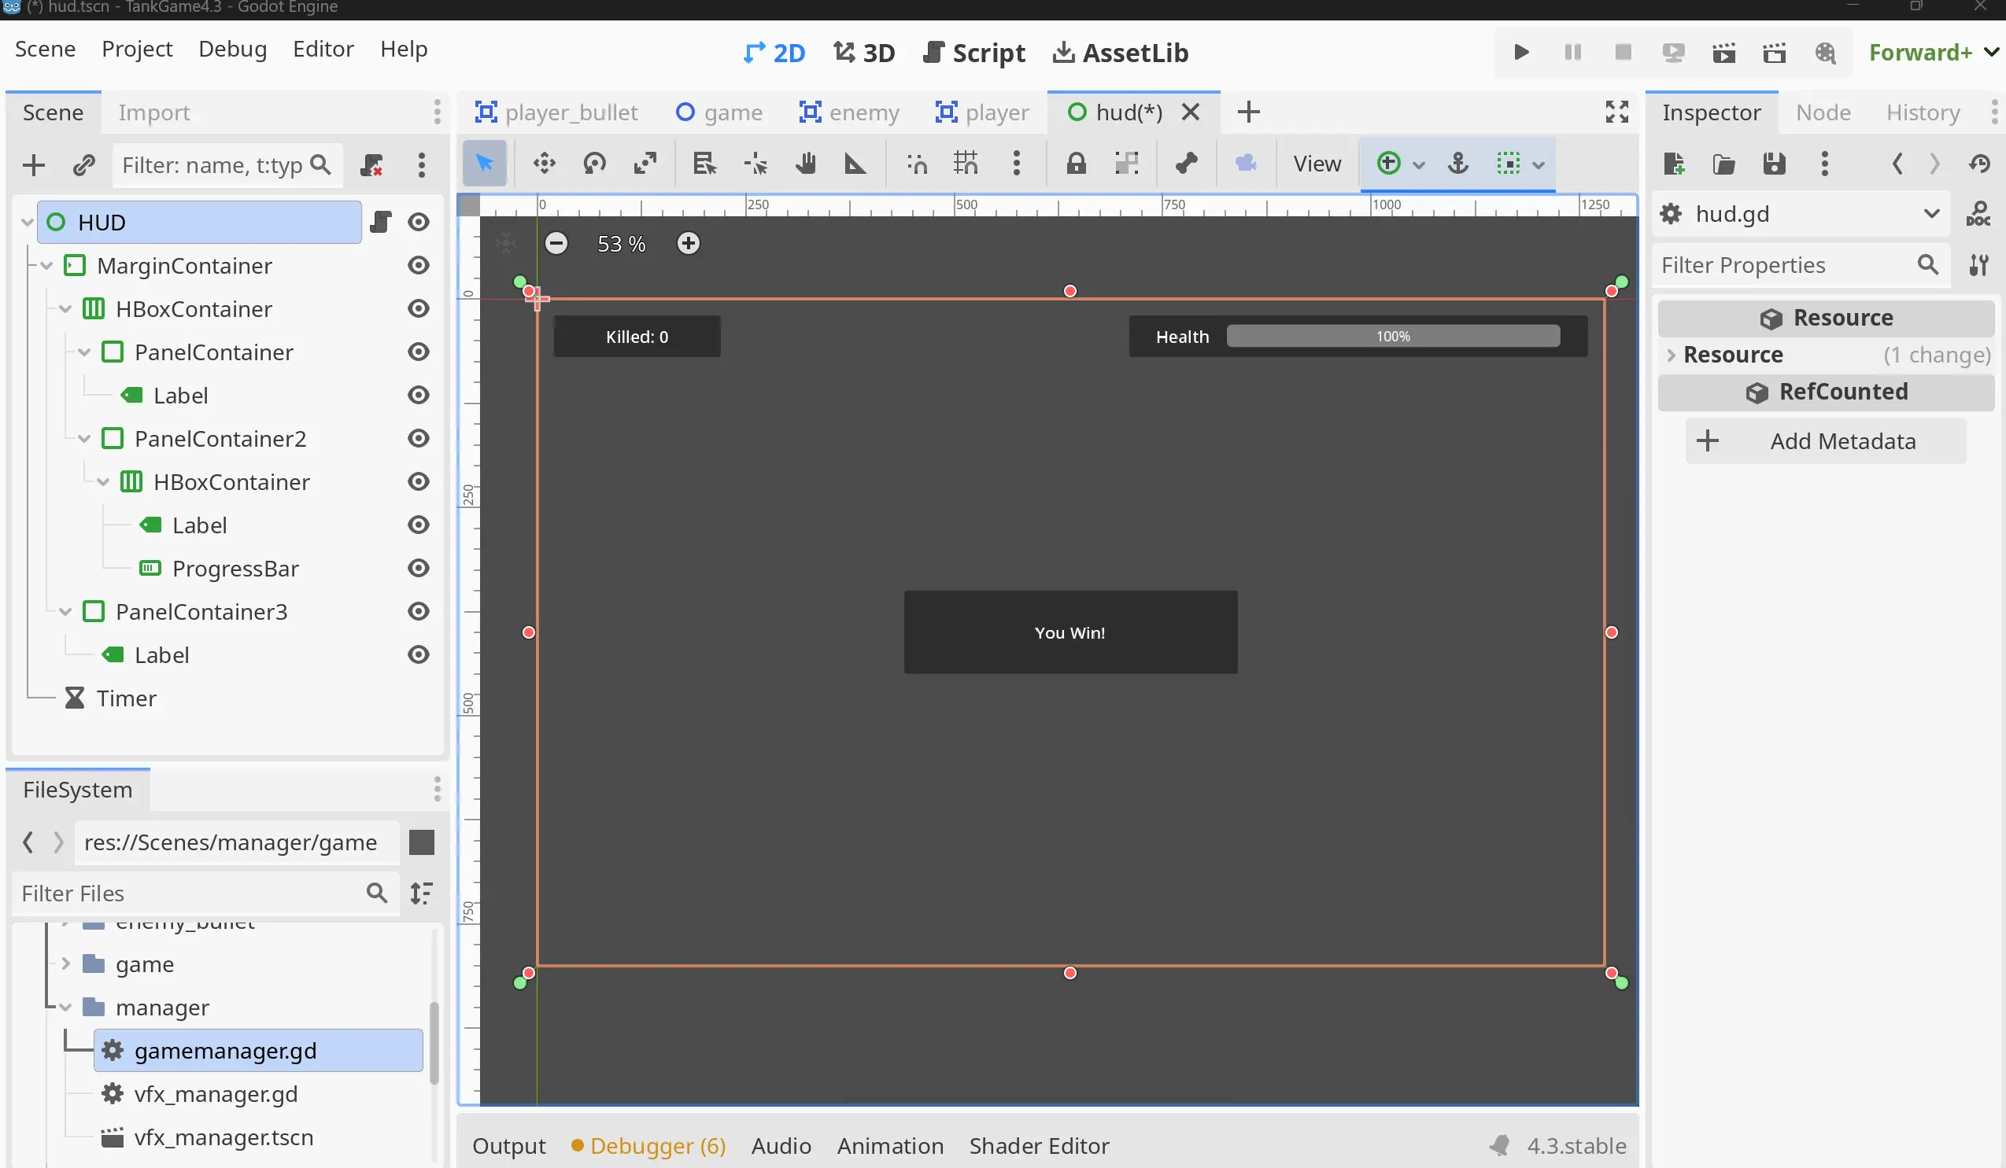Save the edited resource
Screen dimensions: 2006x1168
pos(1775,164)
